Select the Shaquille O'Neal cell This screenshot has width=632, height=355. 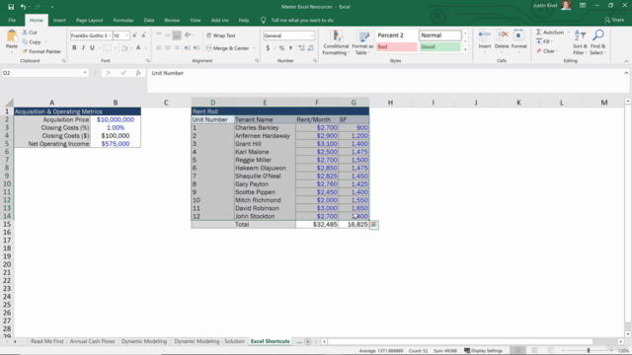(265, 176)
